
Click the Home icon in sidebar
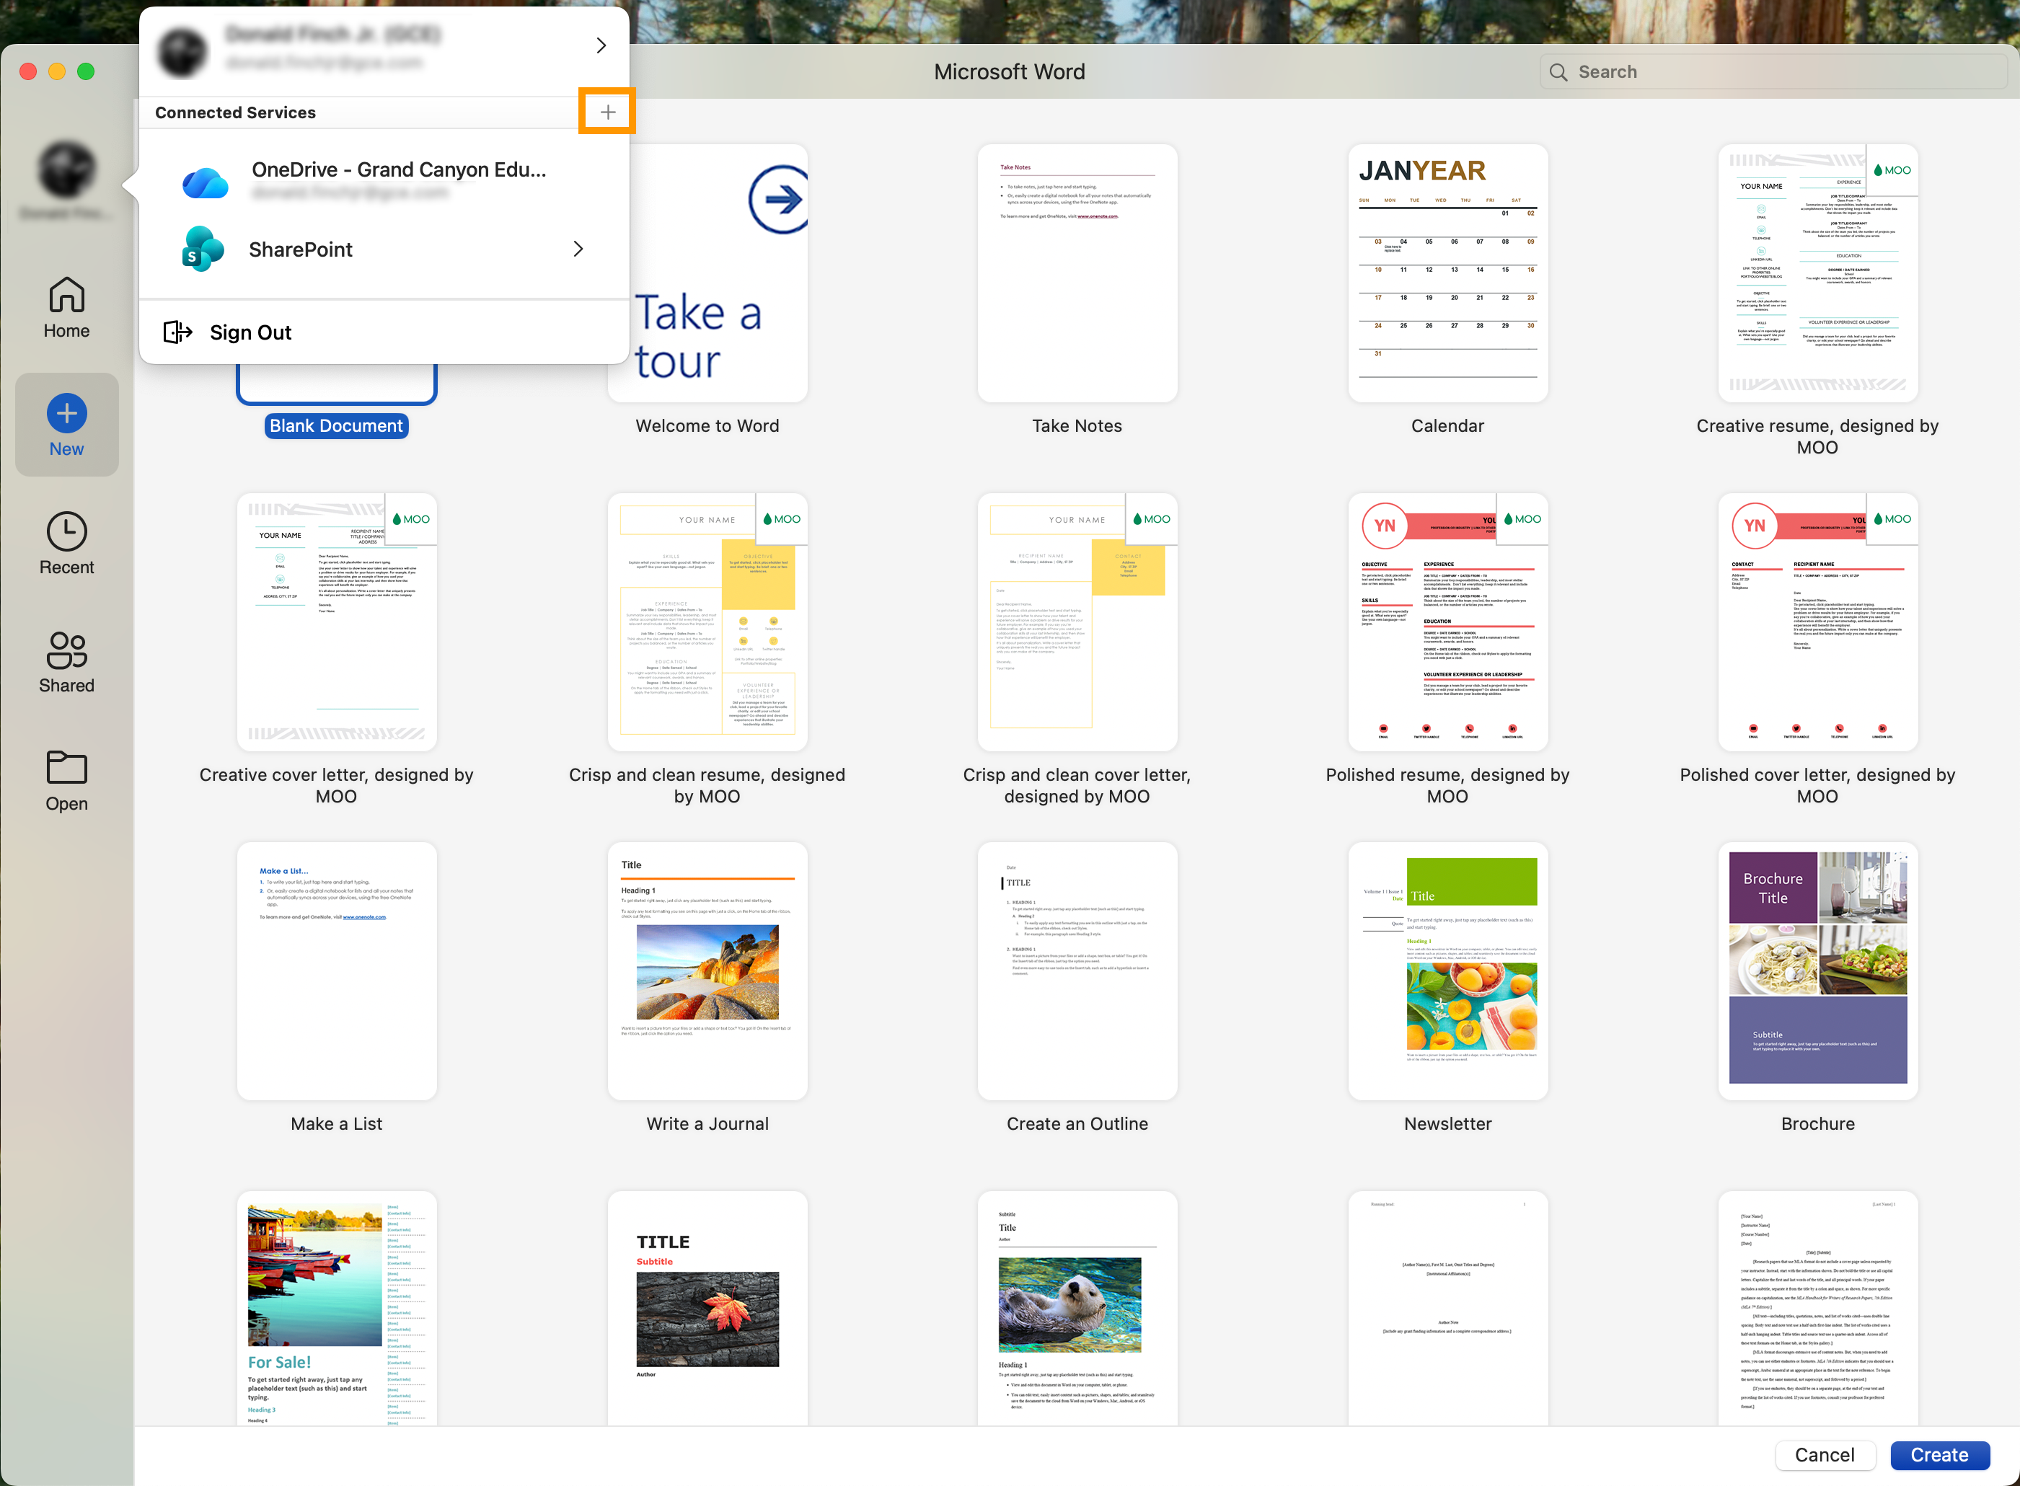(x=66, y=296)
